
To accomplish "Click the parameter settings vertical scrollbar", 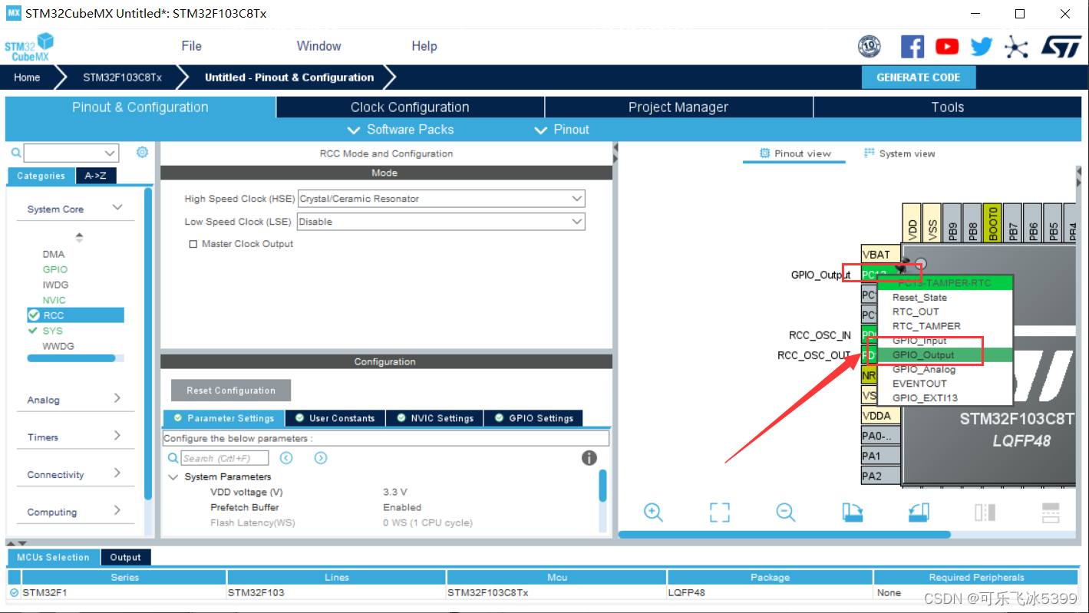I will point(602,485).
